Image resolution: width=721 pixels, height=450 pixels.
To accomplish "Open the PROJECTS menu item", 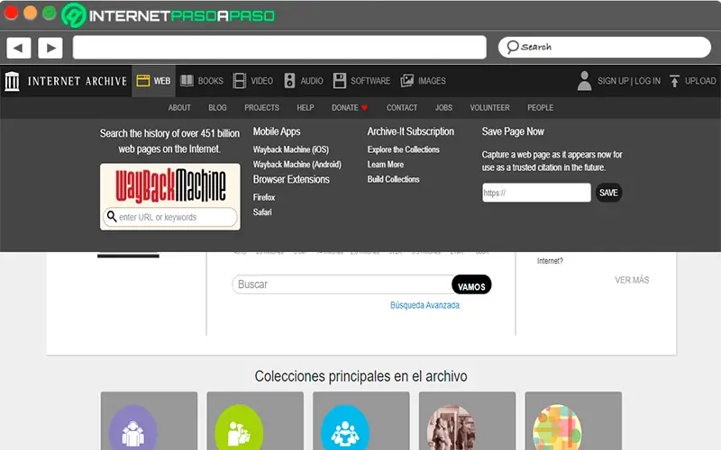I will 261,107.
